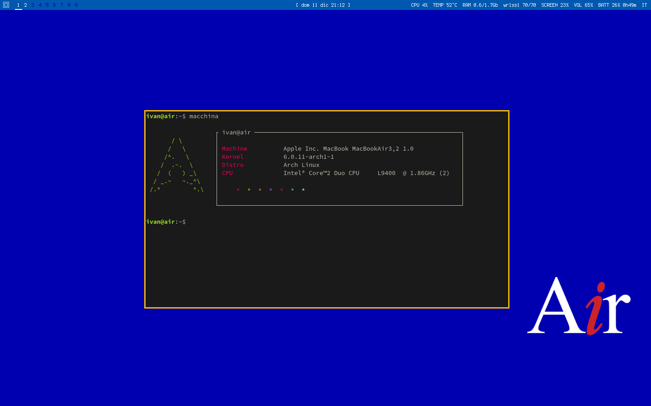
Task: Click the wrlssi 70/70 wireless indicator
Action: 520,5
